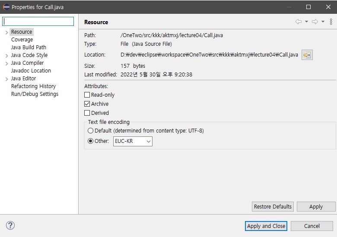
Task: Click the Show In System Explorer icon
Action: (307, 55)
